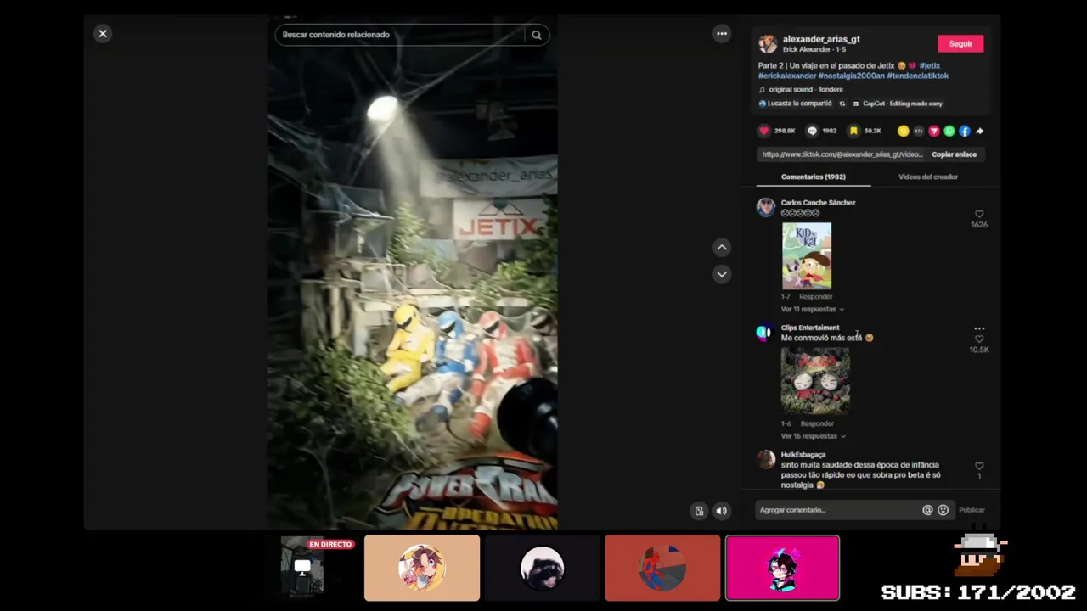
Task: Click the Agregar comentario input field
Action: coord(837,510)
